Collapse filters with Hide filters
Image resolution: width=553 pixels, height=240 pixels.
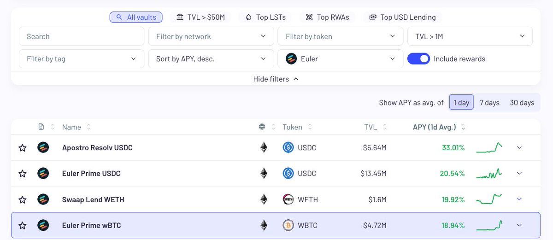[276, 79]
